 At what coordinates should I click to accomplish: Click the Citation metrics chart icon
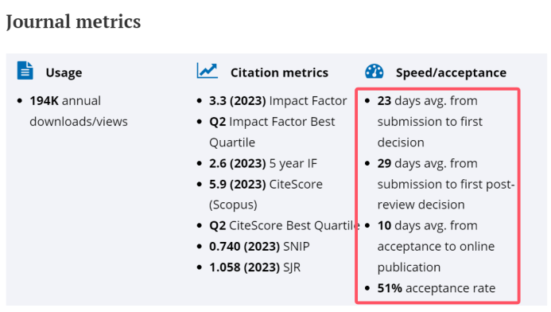tap(207, 70)
